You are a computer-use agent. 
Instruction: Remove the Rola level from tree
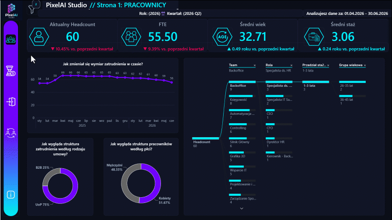(292, 65)
